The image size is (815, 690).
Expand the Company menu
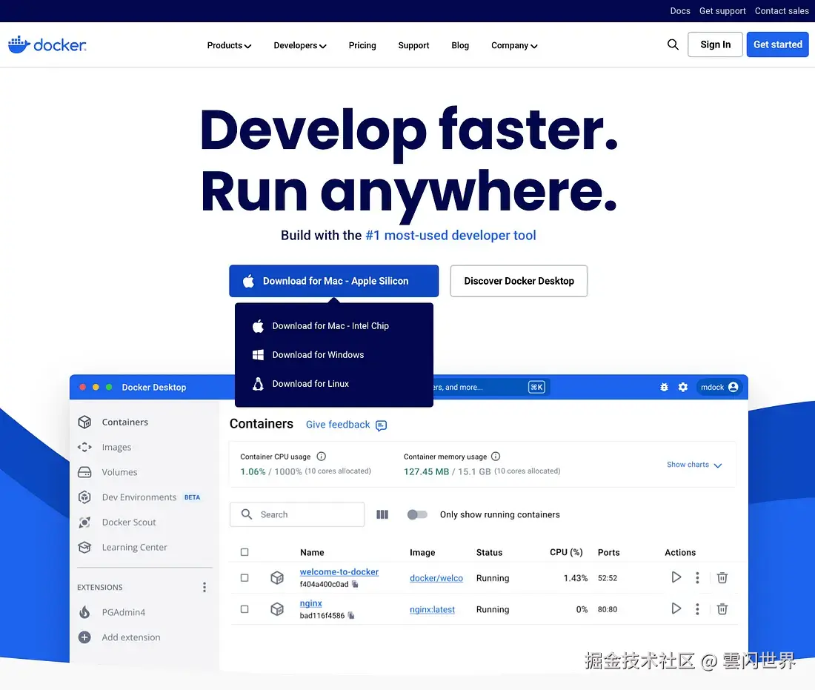[x=514, y=45]
